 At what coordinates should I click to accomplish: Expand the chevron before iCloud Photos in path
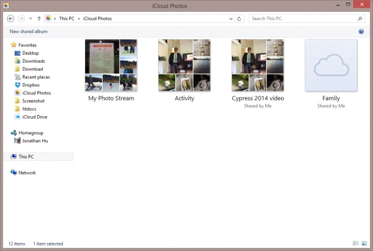coord(79,19)
